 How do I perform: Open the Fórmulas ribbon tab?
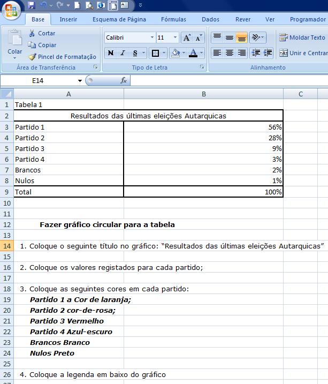(173, 19)
